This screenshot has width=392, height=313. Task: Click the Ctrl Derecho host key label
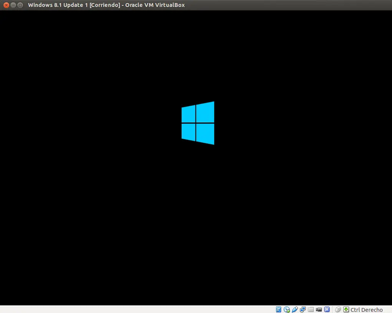coord(367,310)
